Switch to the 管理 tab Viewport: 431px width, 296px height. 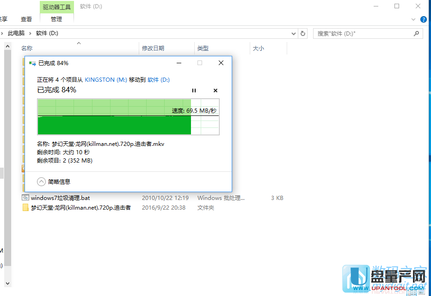pos(56,19)
